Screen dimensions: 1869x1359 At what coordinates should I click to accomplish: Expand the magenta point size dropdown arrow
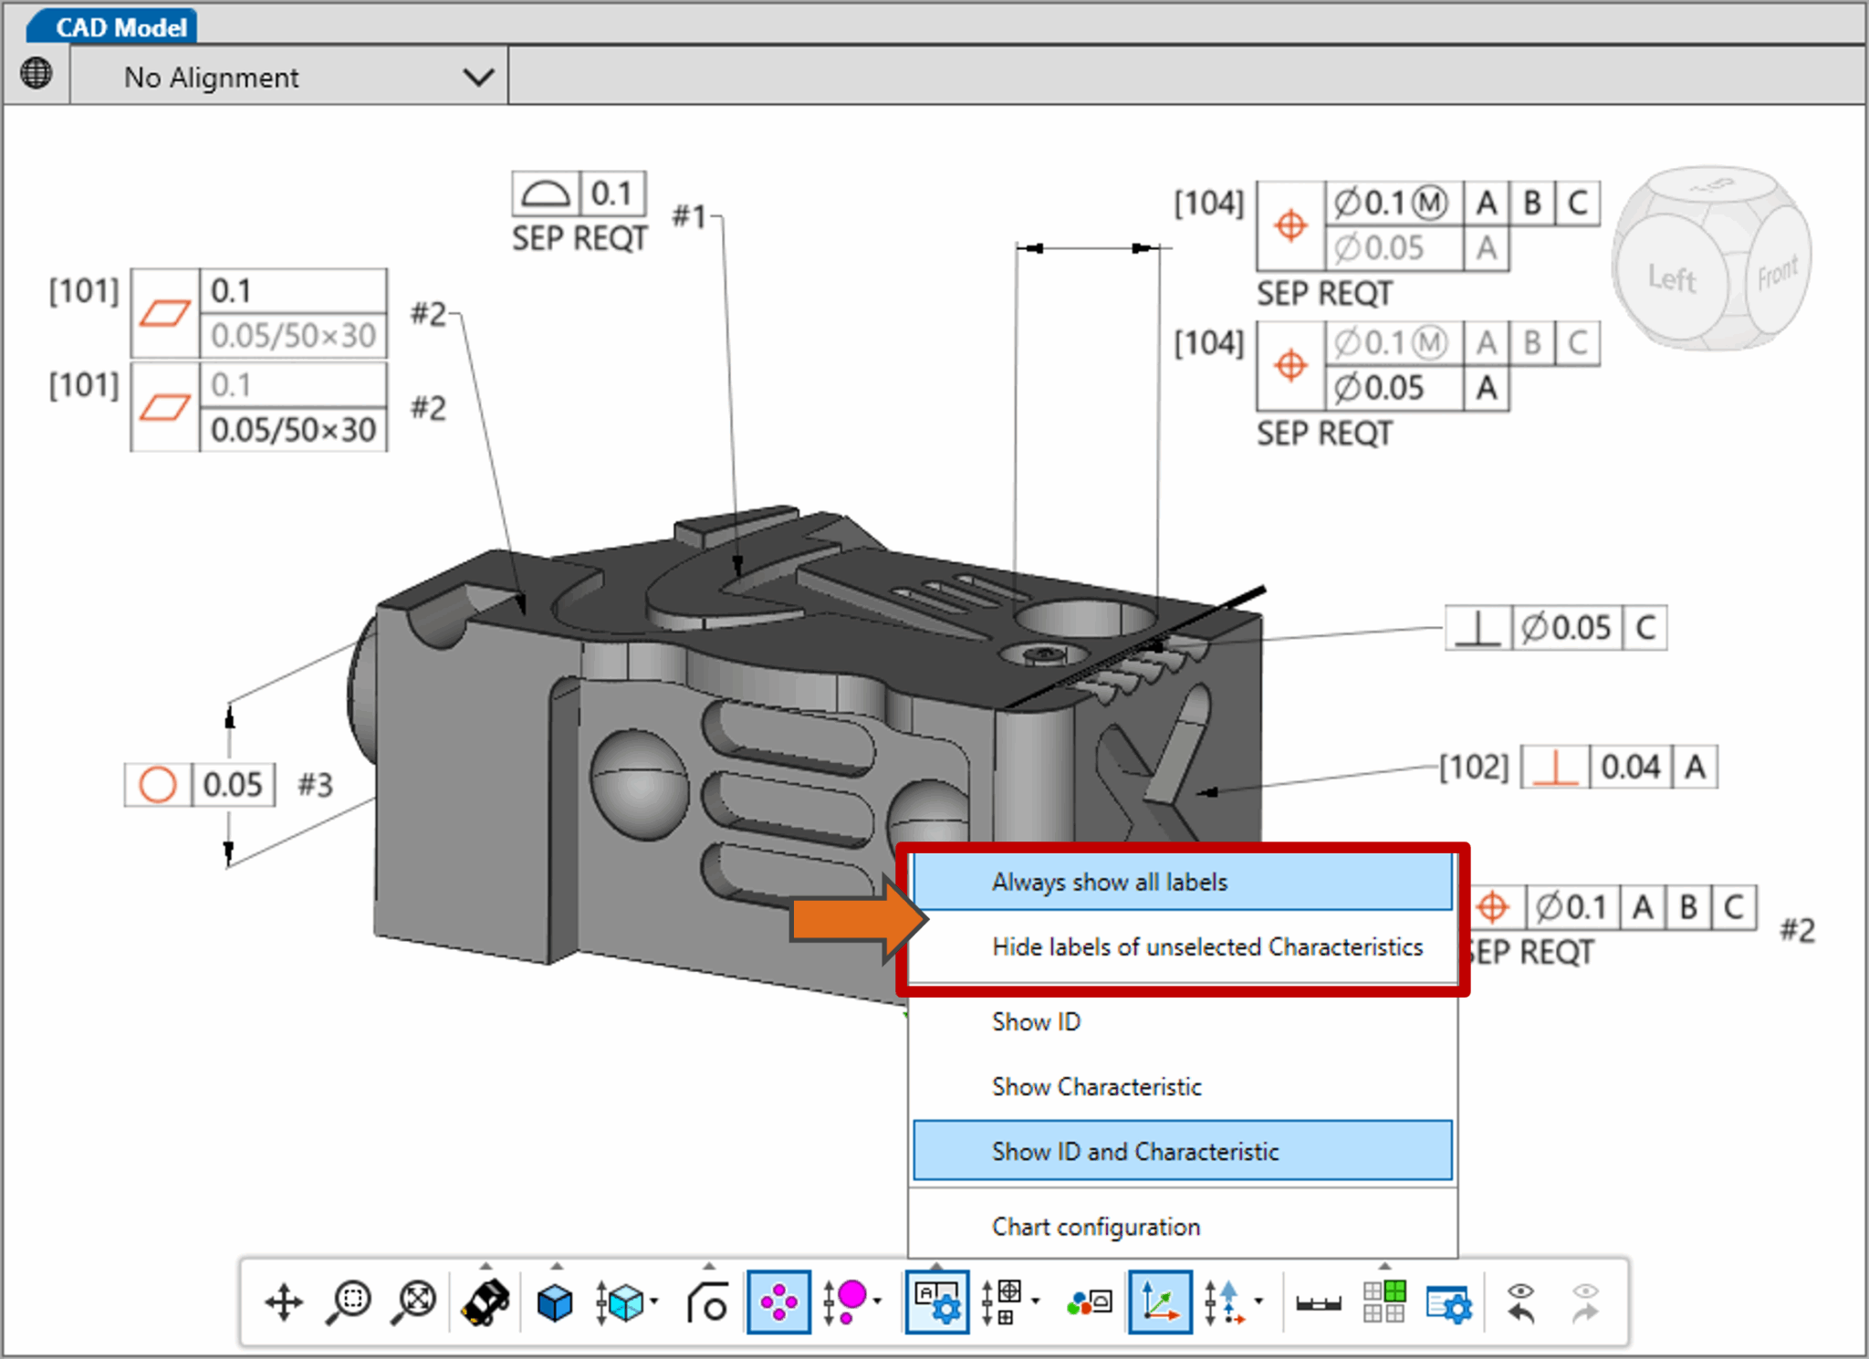coord(877,1302)
